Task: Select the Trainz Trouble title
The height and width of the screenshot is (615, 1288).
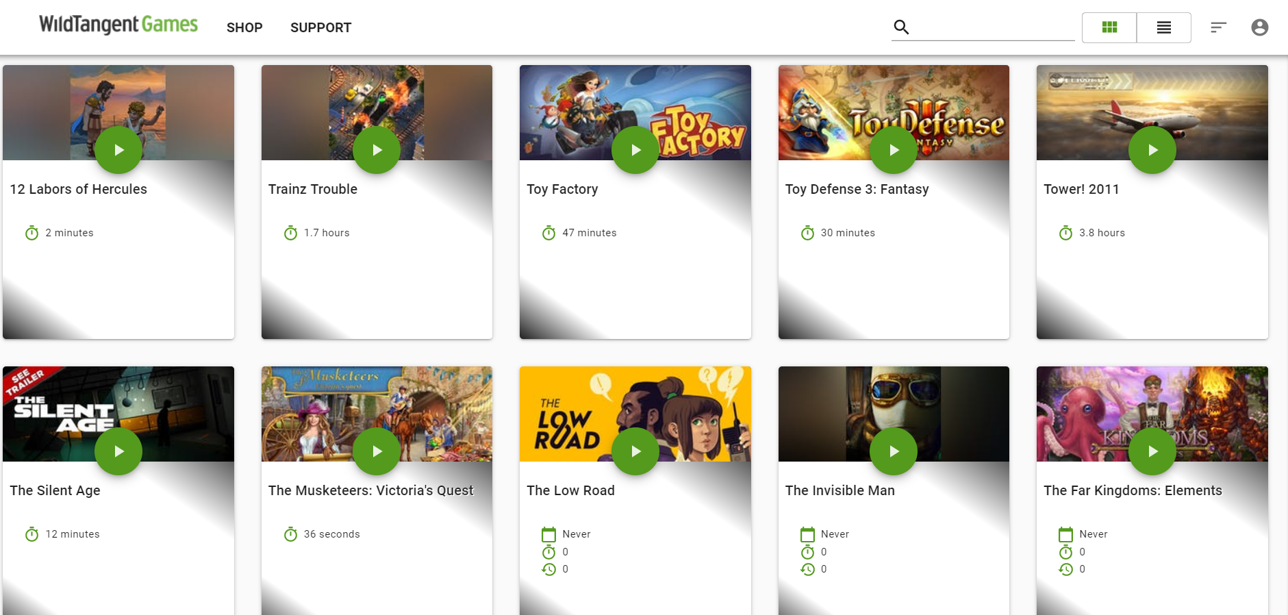Action: [313, 189]
